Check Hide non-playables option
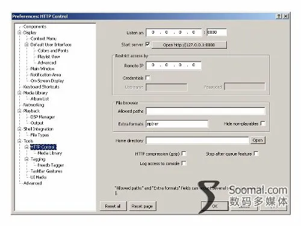The width and height of the screenshot is (301, 226). pyautogui.click(x=262, y=123)
